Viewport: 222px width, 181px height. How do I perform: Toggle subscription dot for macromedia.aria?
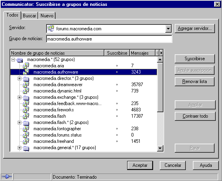pos(117,66)
